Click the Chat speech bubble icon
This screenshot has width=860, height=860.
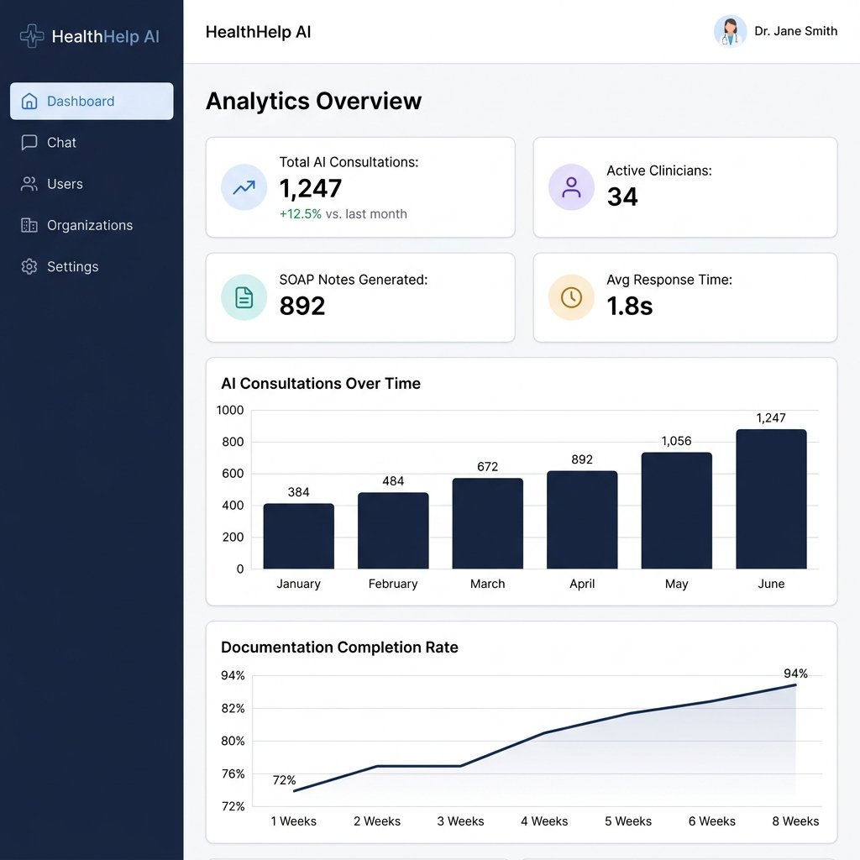point(29,143)
